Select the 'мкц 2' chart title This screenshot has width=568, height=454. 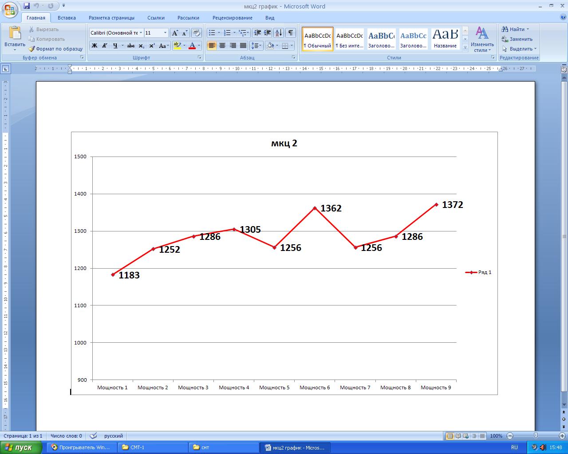click(x=284, y=143)
